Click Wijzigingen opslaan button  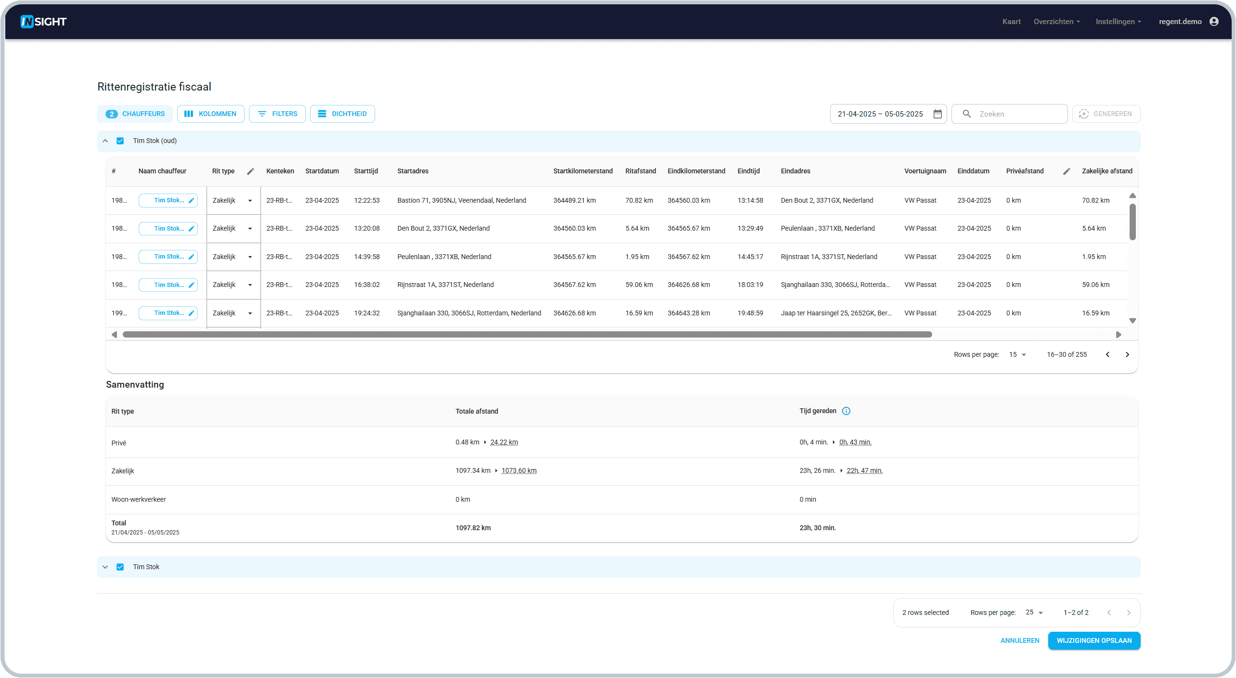coord(1094,641)
